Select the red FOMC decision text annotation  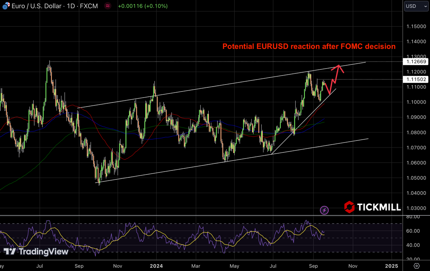click(x=309, y=47)
